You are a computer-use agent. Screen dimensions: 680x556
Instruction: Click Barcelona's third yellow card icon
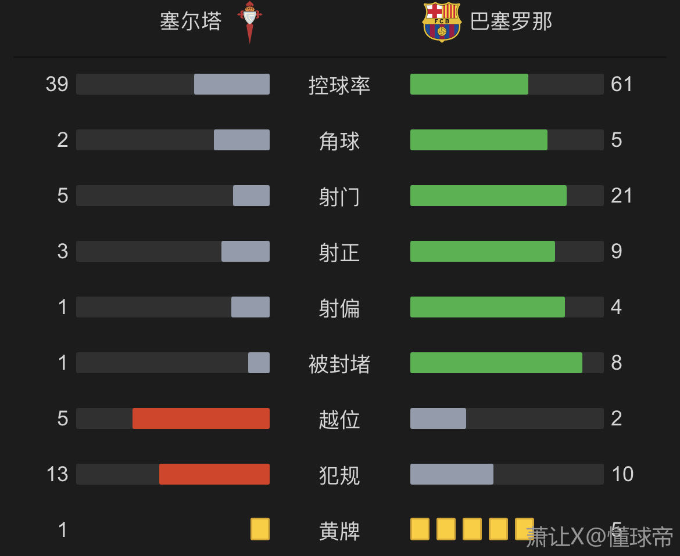(472, 529)
